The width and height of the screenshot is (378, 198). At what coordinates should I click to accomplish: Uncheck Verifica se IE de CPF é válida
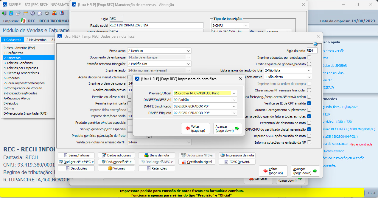(309, 103)
